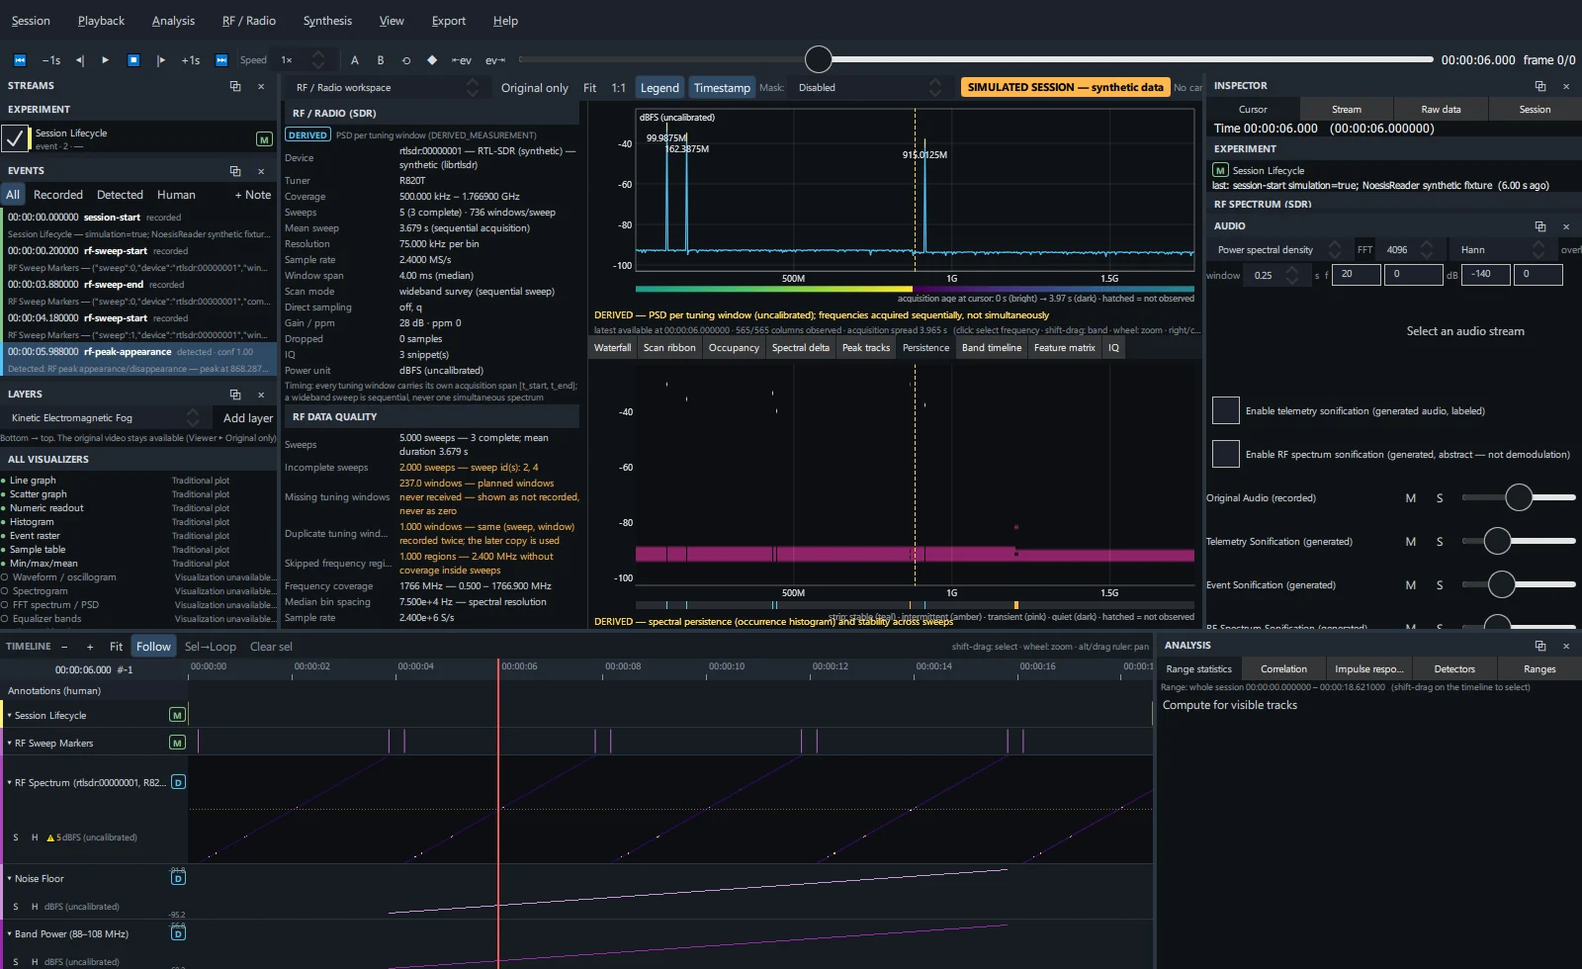Click the blue stop button

pos(133,60)
